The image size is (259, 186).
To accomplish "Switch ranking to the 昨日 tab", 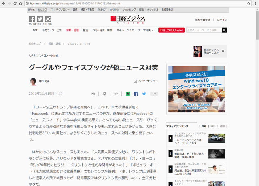I will pyautogui.click(x=213, y=126).
